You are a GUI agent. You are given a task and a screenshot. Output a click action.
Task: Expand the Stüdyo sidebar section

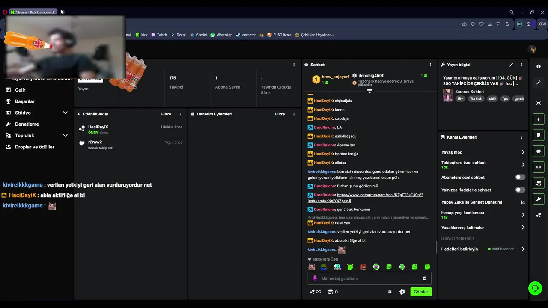[65, 113]
